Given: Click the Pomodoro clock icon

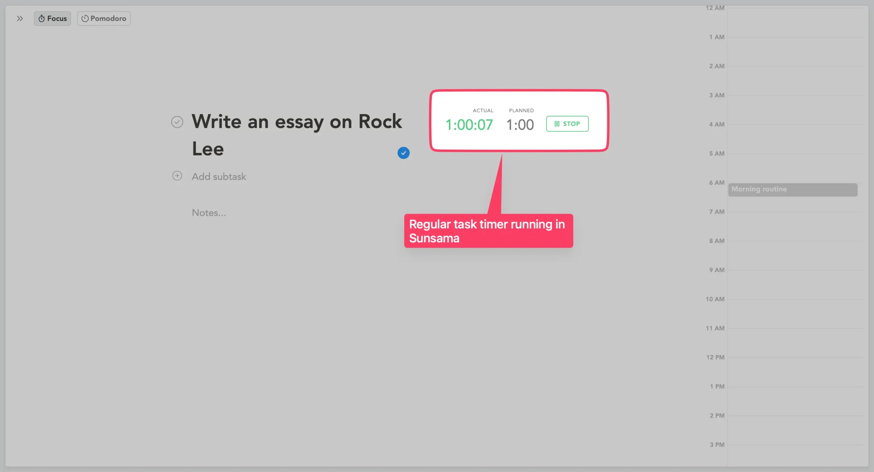Looking at the screenshot, I should tap(85, 18).
